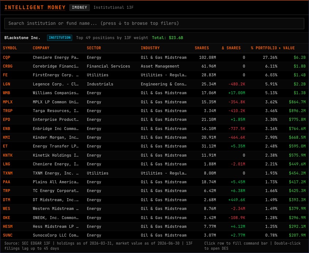Sort by the COMPANY column header
This screenshot has width=309, height=253.
[41, 48]
